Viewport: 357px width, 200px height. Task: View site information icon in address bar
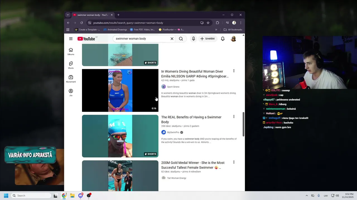[x=90, y=23]
